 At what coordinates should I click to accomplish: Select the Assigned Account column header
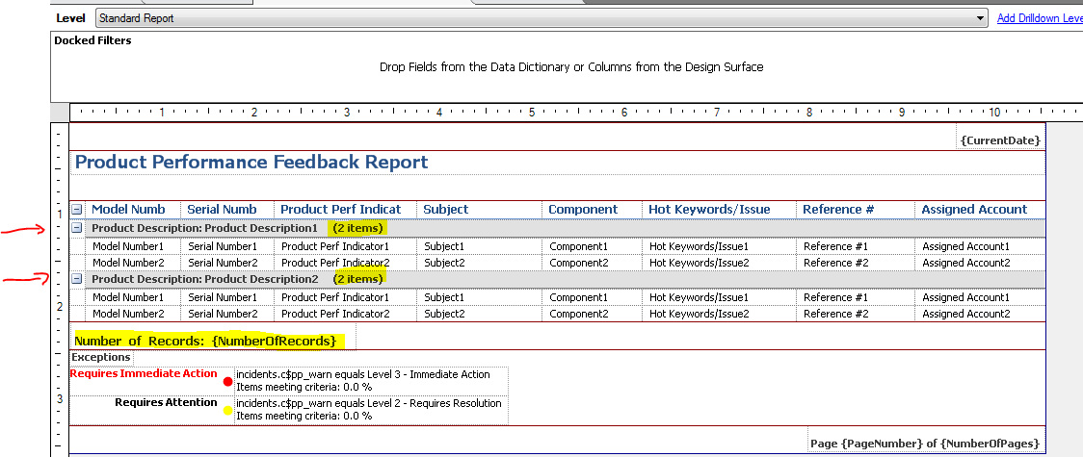974,210
